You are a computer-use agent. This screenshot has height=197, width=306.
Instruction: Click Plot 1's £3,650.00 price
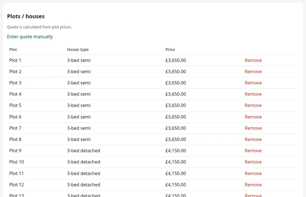(176, 60)
